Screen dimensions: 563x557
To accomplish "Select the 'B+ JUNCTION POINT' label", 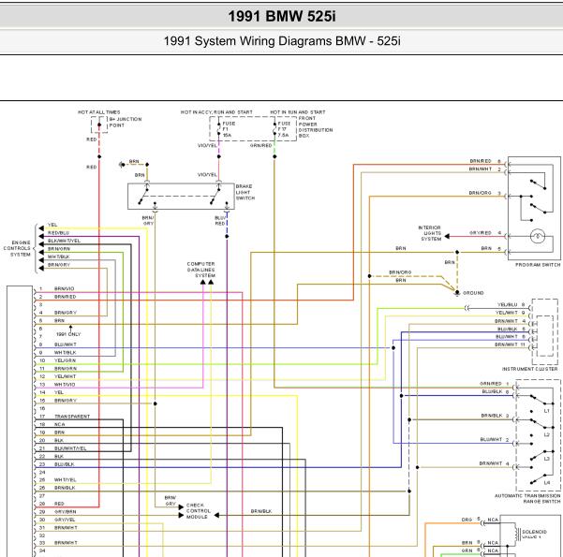I will (126, 123).
